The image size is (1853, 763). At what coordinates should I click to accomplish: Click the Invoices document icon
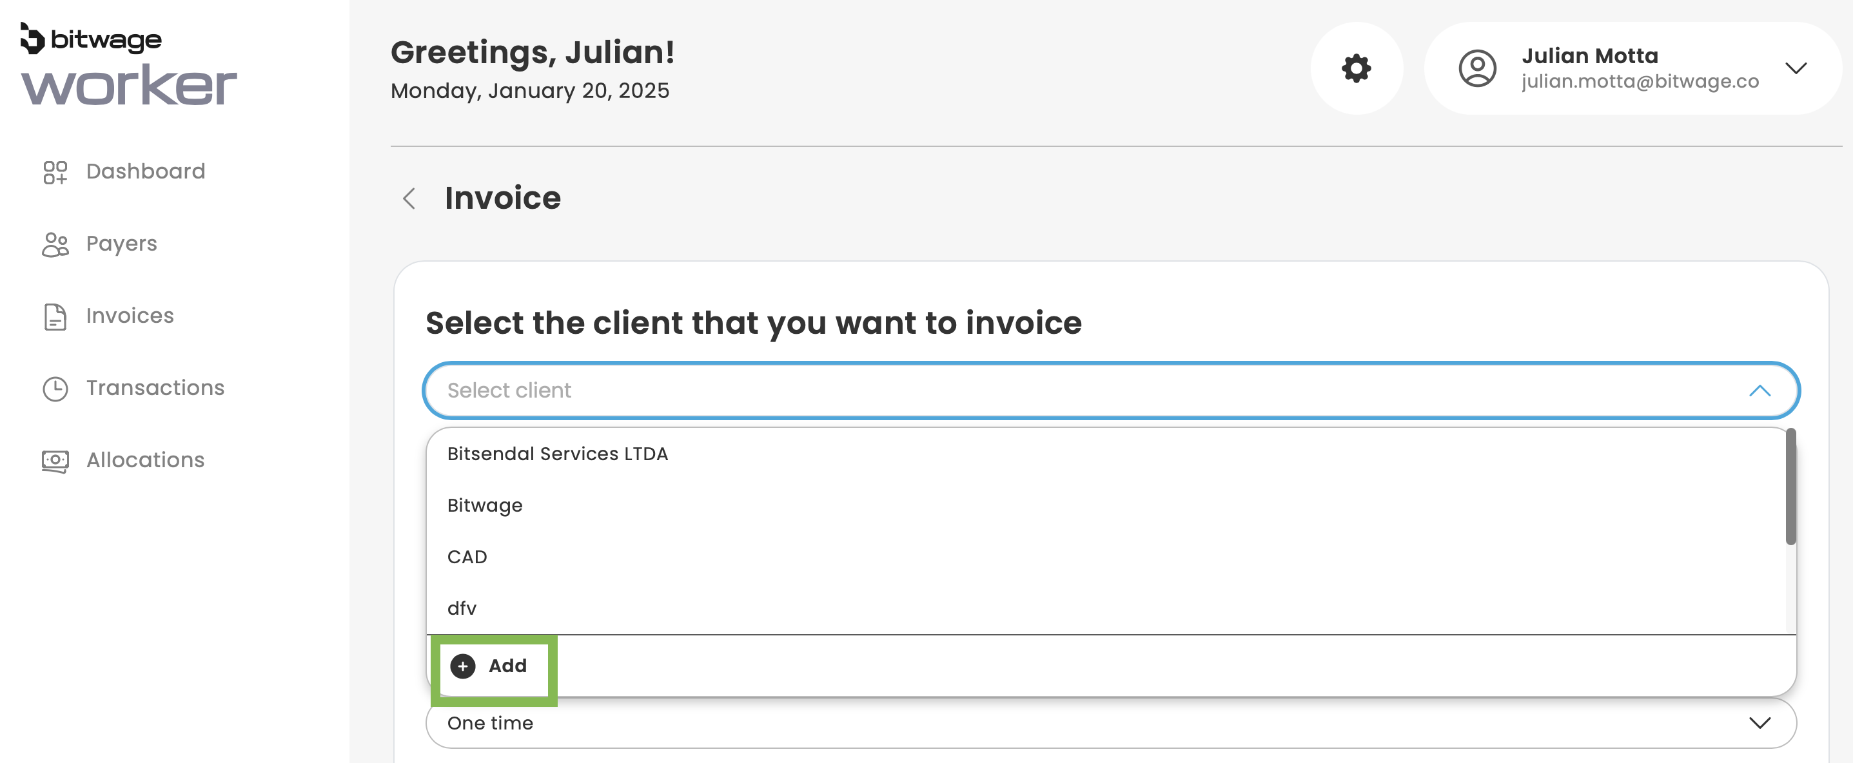pyautogui.click(x=55, y=316)
